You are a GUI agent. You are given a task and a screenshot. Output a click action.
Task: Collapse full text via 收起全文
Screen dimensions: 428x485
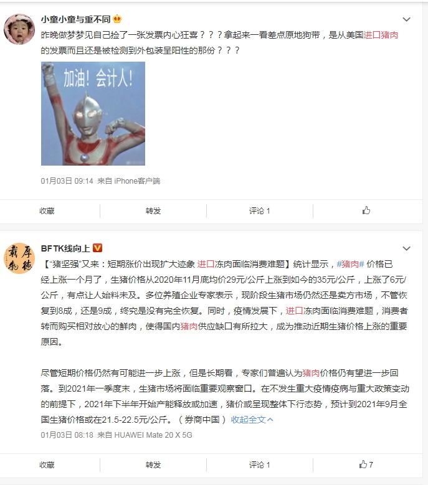[x=252, y=420]
